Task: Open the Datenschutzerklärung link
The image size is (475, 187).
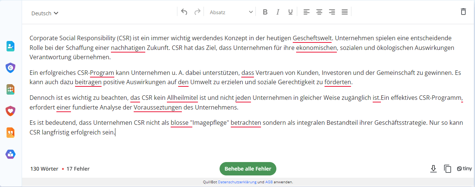Action: (x=237, y=182)
